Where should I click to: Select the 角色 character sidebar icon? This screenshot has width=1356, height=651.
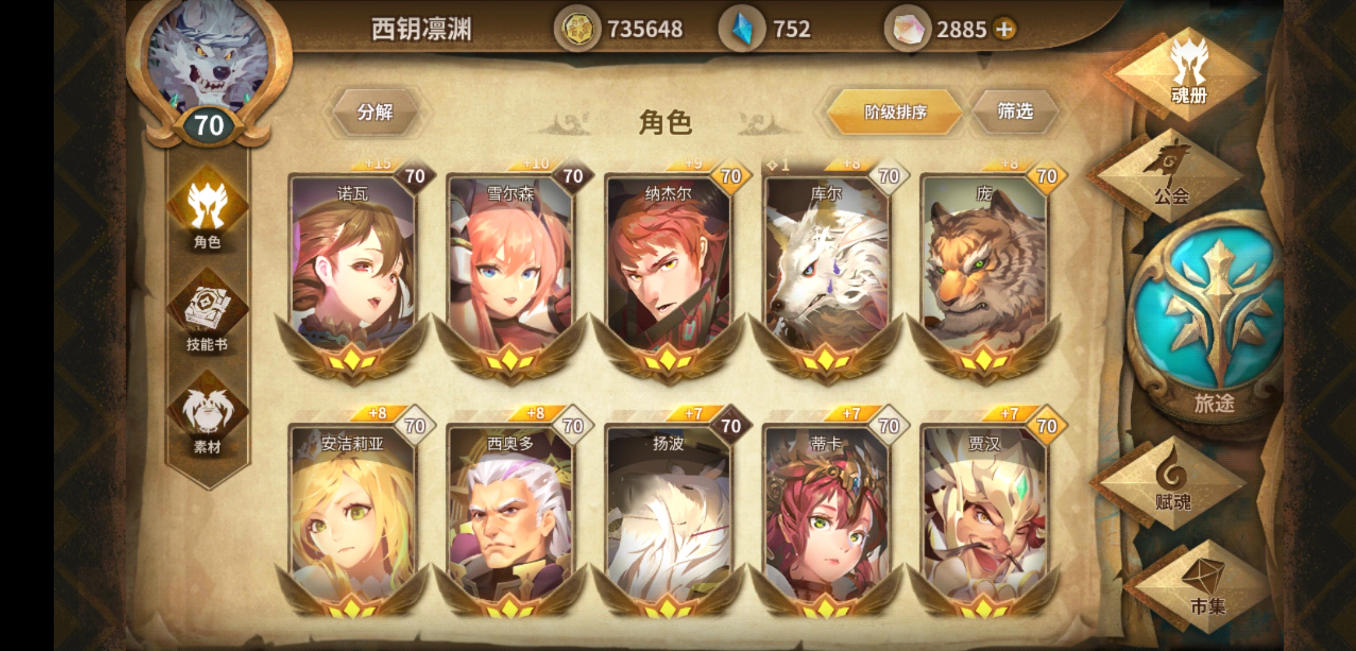(x=207, y=212)
